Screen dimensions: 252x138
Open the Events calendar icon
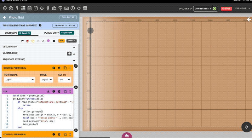(x=36, y=8)
